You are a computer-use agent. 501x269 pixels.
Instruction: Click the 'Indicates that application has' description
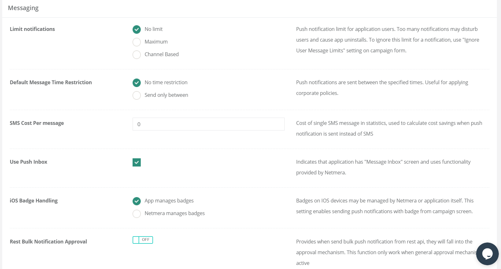383,167
